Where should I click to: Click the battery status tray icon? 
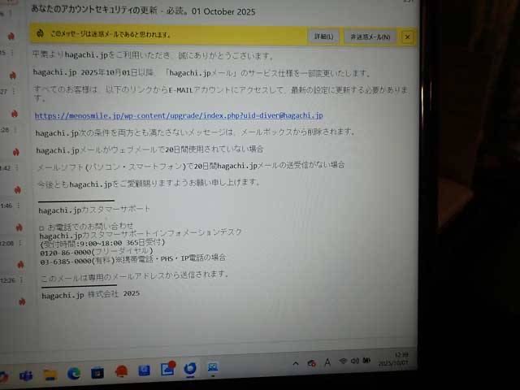point(365,361)
